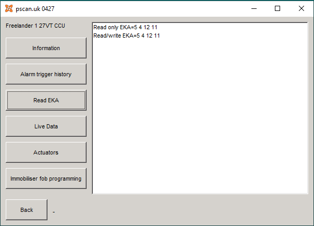
Task: Click the Read EKA button
Action: pyautogui.click(x=46, y=100)
